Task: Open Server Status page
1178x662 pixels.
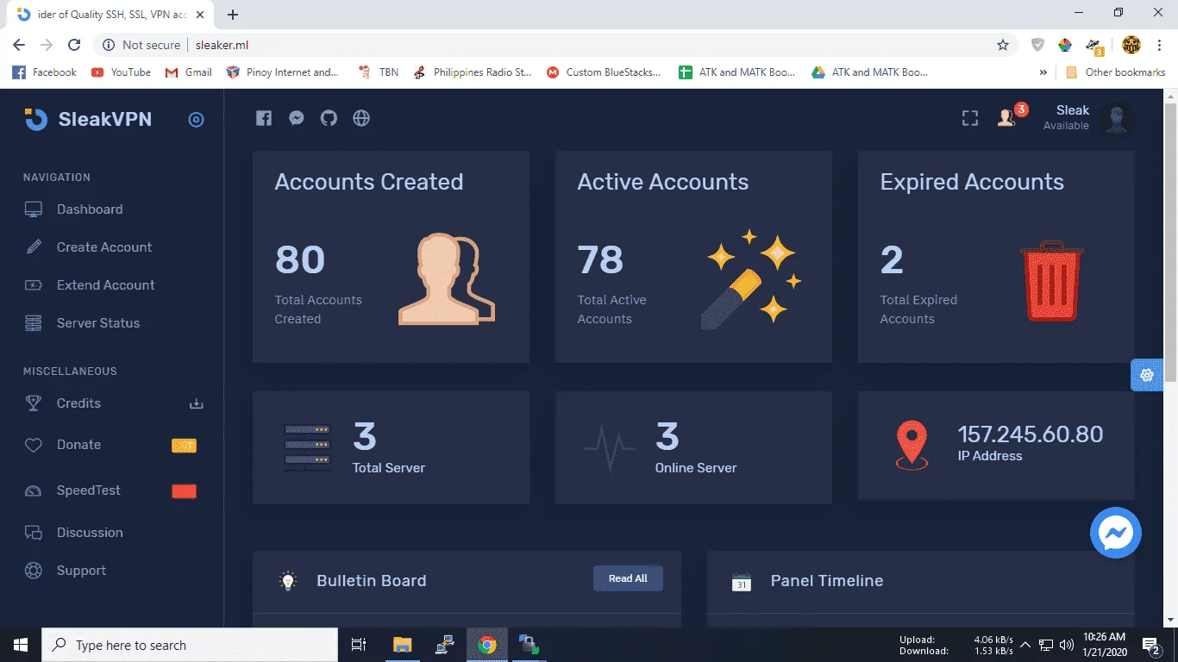Action: tap(98, 323)
